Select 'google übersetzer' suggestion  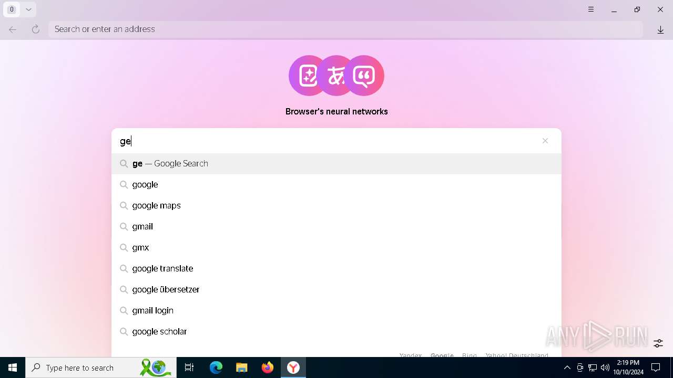click(x=336, y=290)
